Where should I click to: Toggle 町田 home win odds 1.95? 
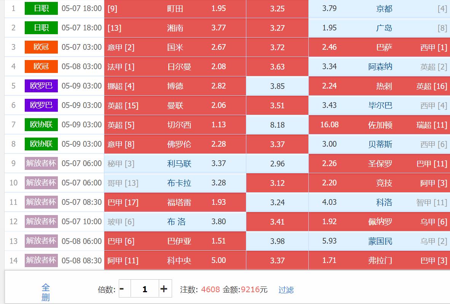click(x=175, y=9)
